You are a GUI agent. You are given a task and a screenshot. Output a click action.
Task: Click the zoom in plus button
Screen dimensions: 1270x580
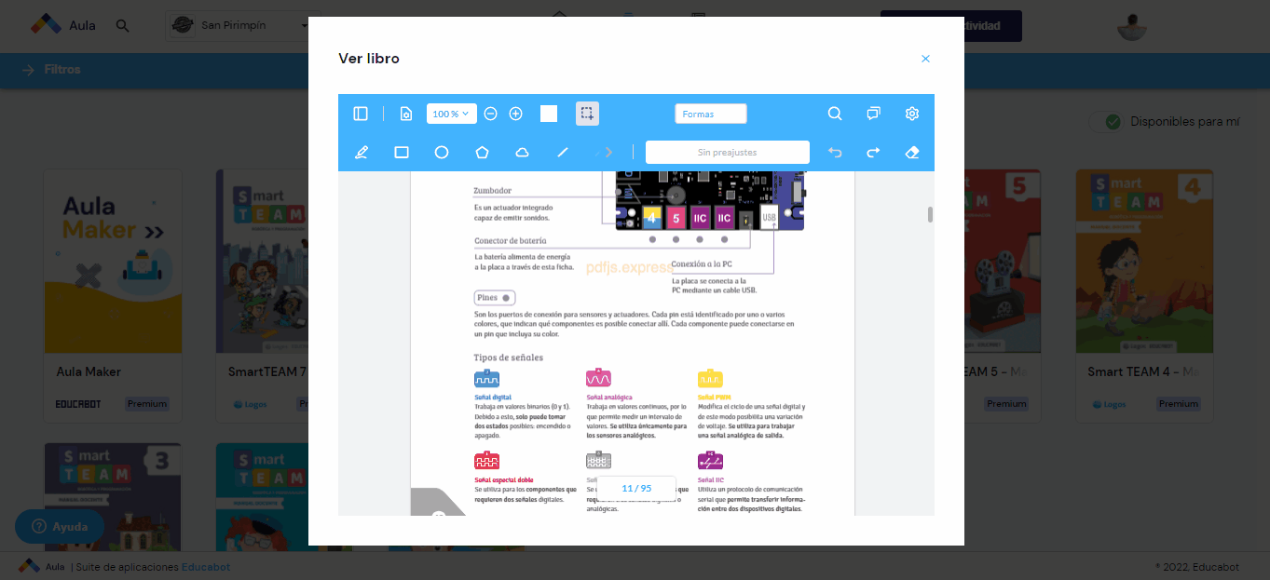coord(516,114)
